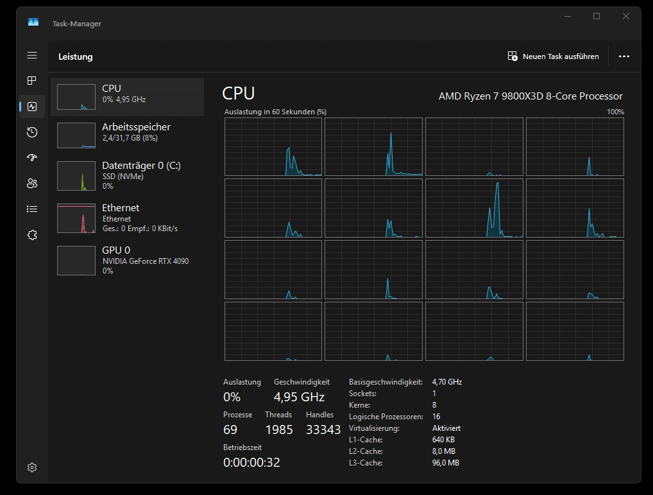Viewport: 653px width, 495px height.
Task: Open the Autostart apps speedometer icon
Action: tap(32, 157)
